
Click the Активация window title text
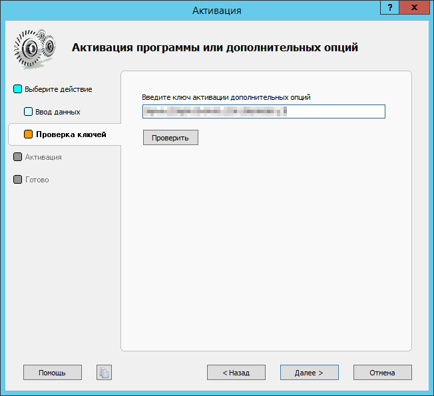click(217, 11)
